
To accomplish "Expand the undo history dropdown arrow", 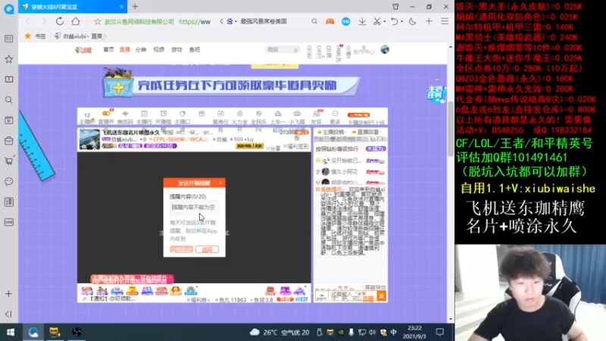I will pyautogui.click(x=401, y=22).
